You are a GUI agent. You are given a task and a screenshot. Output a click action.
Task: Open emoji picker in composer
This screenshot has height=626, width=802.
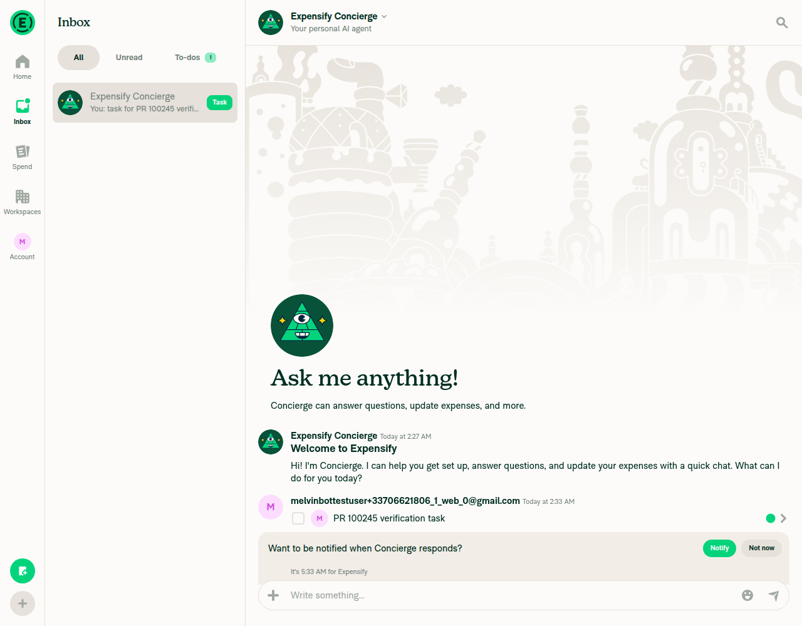pos(747,595)
